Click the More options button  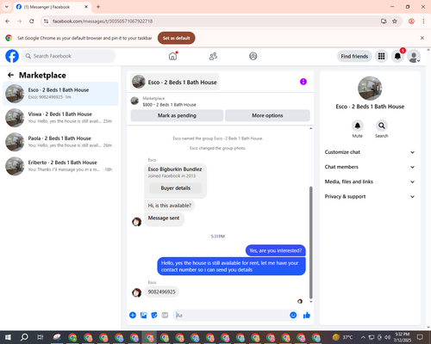coord(267,115)
